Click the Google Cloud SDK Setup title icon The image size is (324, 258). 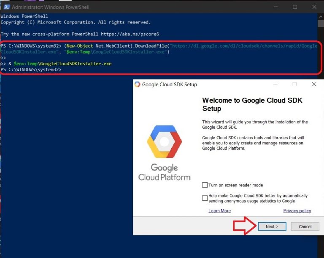pyautogui.click(x=137, y=84)
